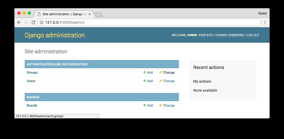Open a new tab with the new tab button
Screen dimensions: 284x139
pos(99,14)
